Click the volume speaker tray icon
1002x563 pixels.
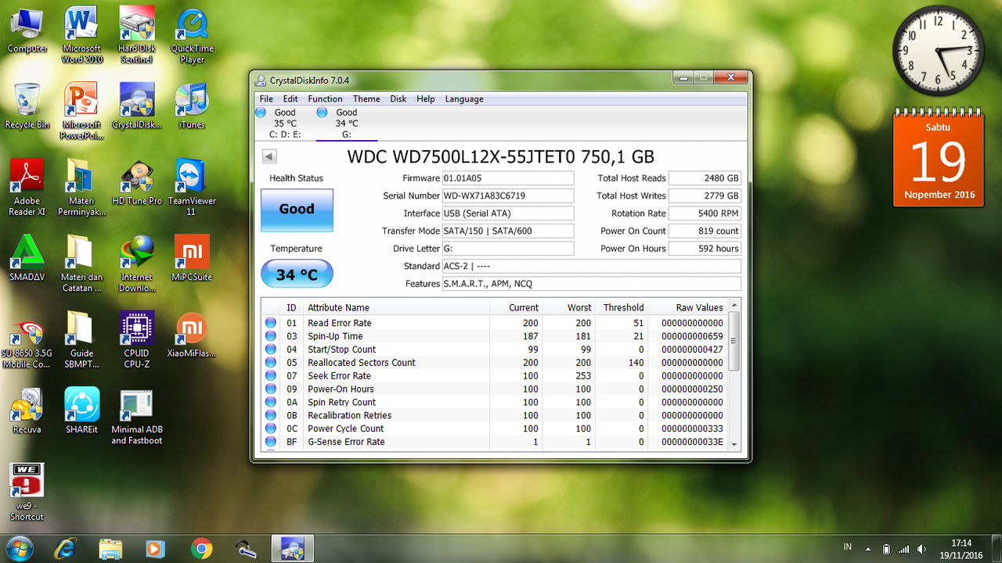click(921, 549)
